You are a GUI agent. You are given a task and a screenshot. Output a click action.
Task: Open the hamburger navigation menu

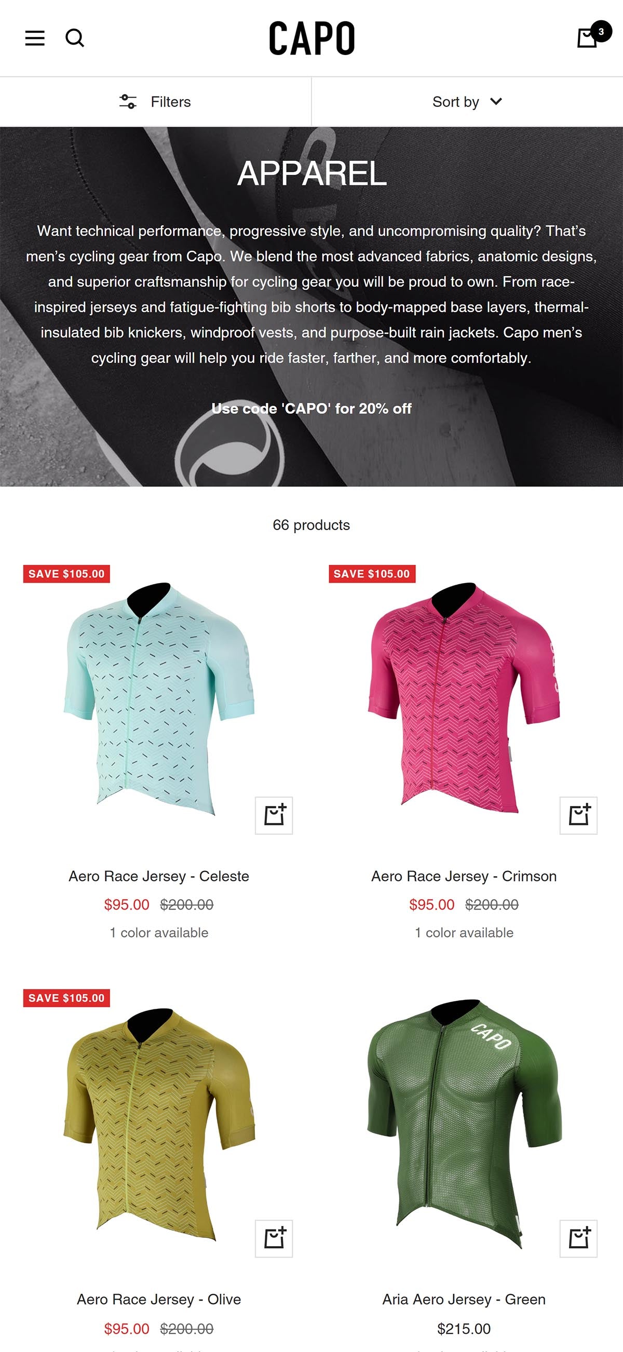[35, 38]
